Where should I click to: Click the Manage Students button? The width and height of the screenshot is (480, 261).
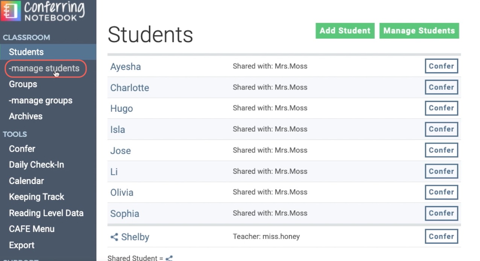(x=419, y=30)
